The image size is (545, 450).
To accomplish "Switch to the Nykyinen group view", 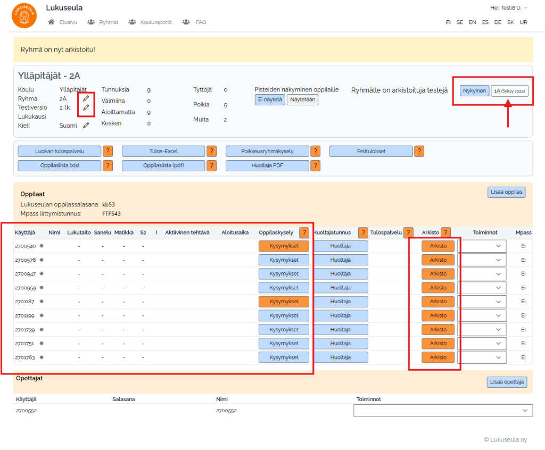I will (474, 91).
